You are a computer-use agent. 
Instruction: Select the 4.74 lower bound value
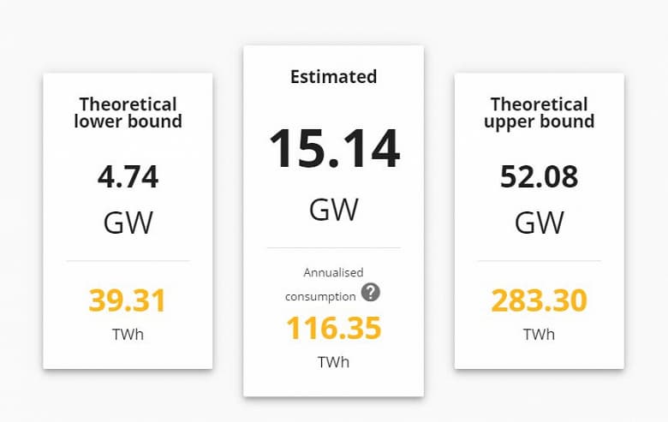coord(128,177)
